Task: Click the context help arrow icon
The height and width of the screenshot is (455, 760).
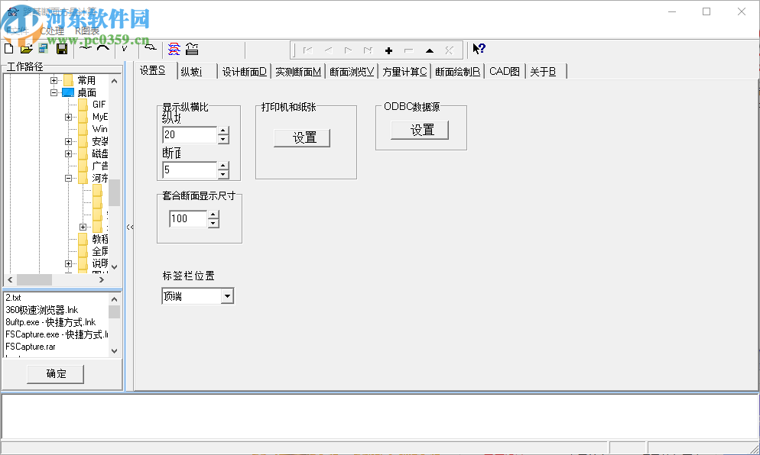Action: pos(478,48)
